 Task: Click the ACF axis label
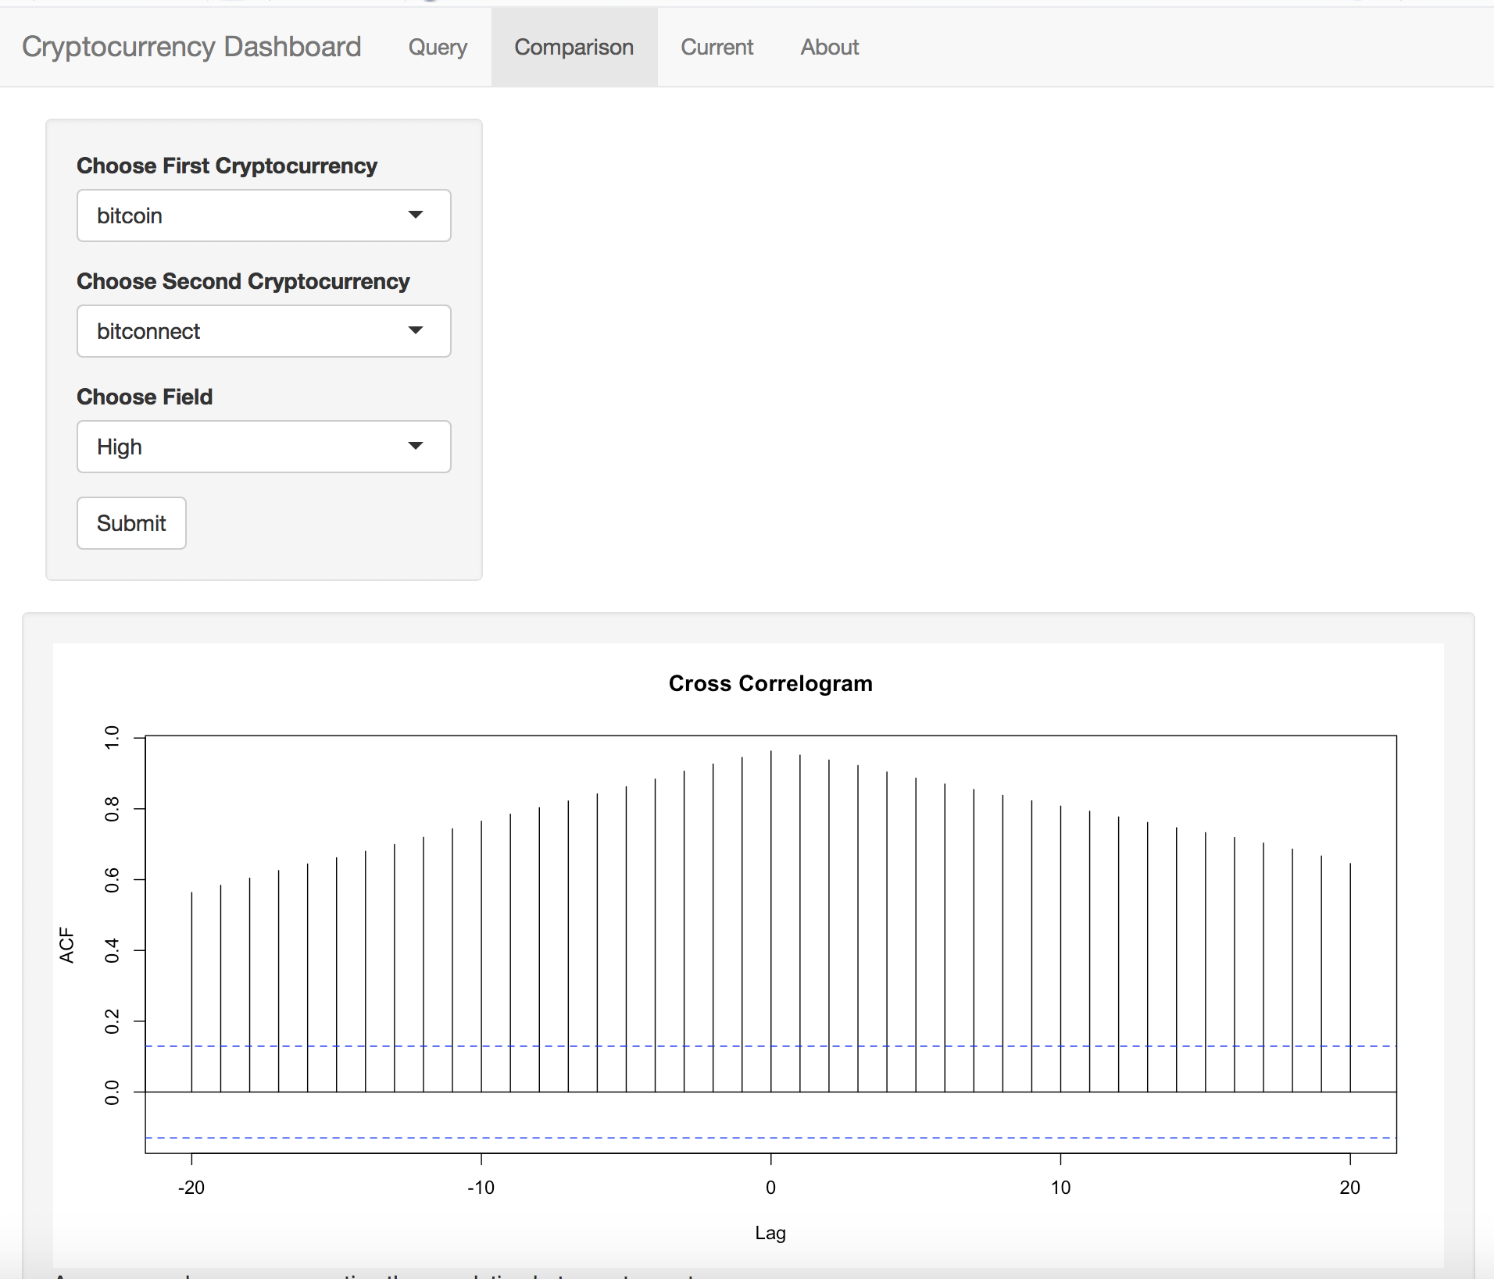click(x=66, y=945)
